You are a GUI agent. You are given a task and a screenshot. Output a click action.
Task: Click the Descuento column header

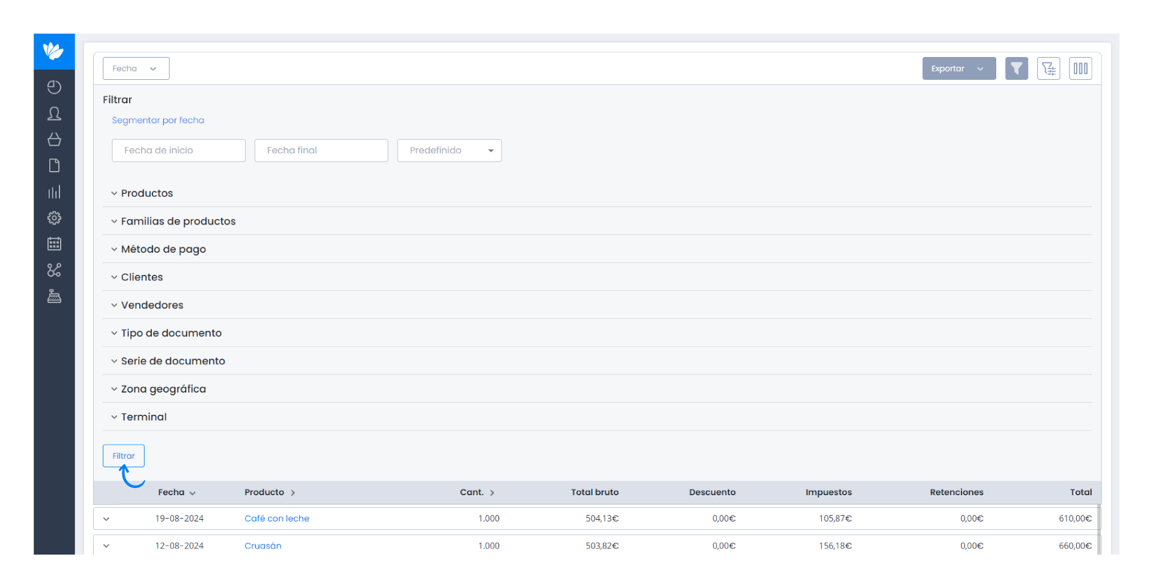coord(712,492)
